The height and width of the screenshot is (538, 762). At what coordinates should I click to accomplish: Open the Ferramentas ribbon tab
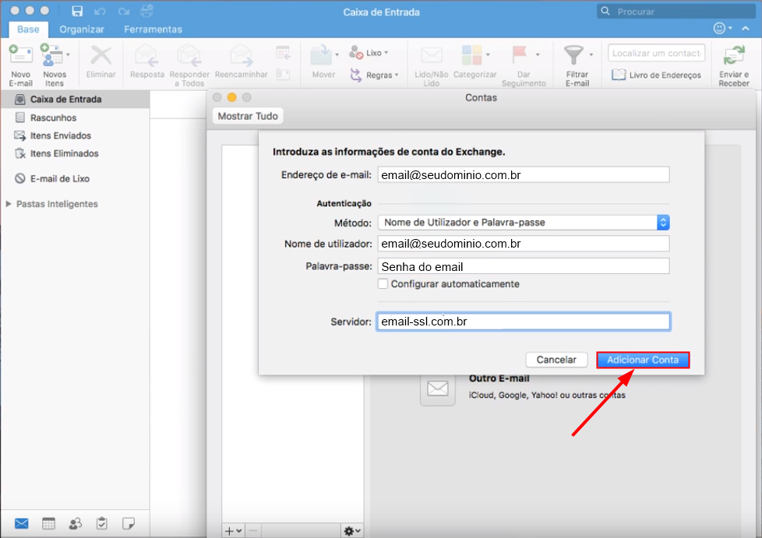tap(153, 29)
